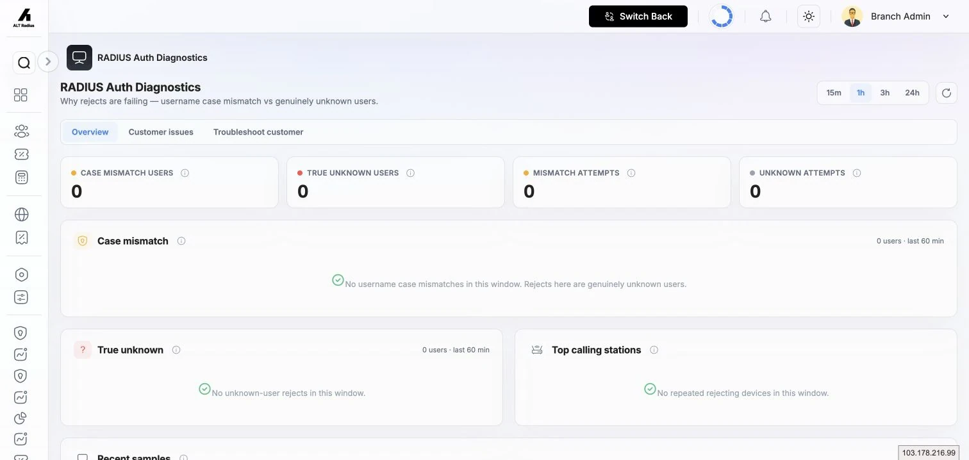This screenshot has width=969, height=460.
Task: Switch to the Overview tab
Action: 90,132
